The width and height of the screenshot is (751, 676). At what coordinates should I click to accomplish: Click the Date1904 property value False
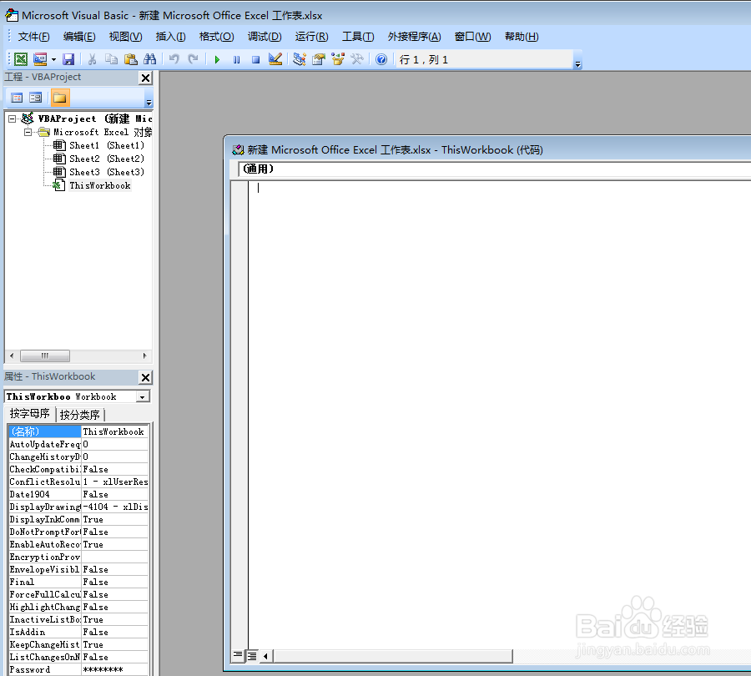point(115,494)
